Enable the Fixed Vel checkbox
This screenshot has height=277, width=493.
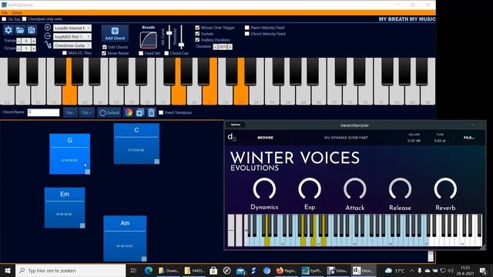(x=141, y=53)
